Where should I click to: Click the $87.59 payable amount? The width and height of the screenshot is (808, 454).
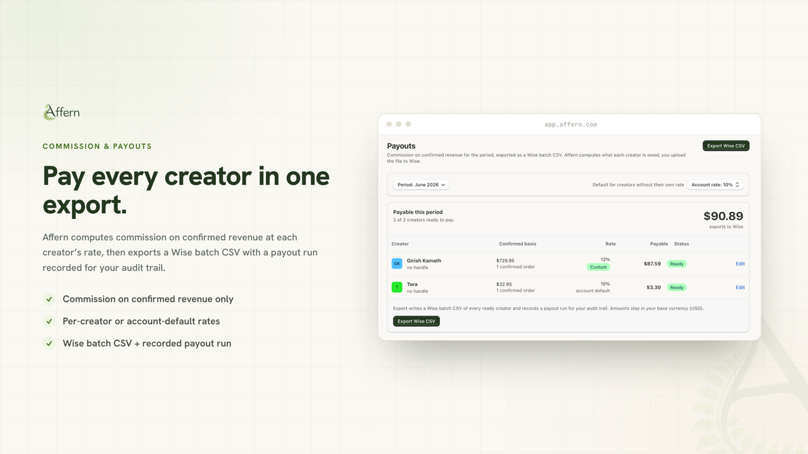[x=652, y=264]
